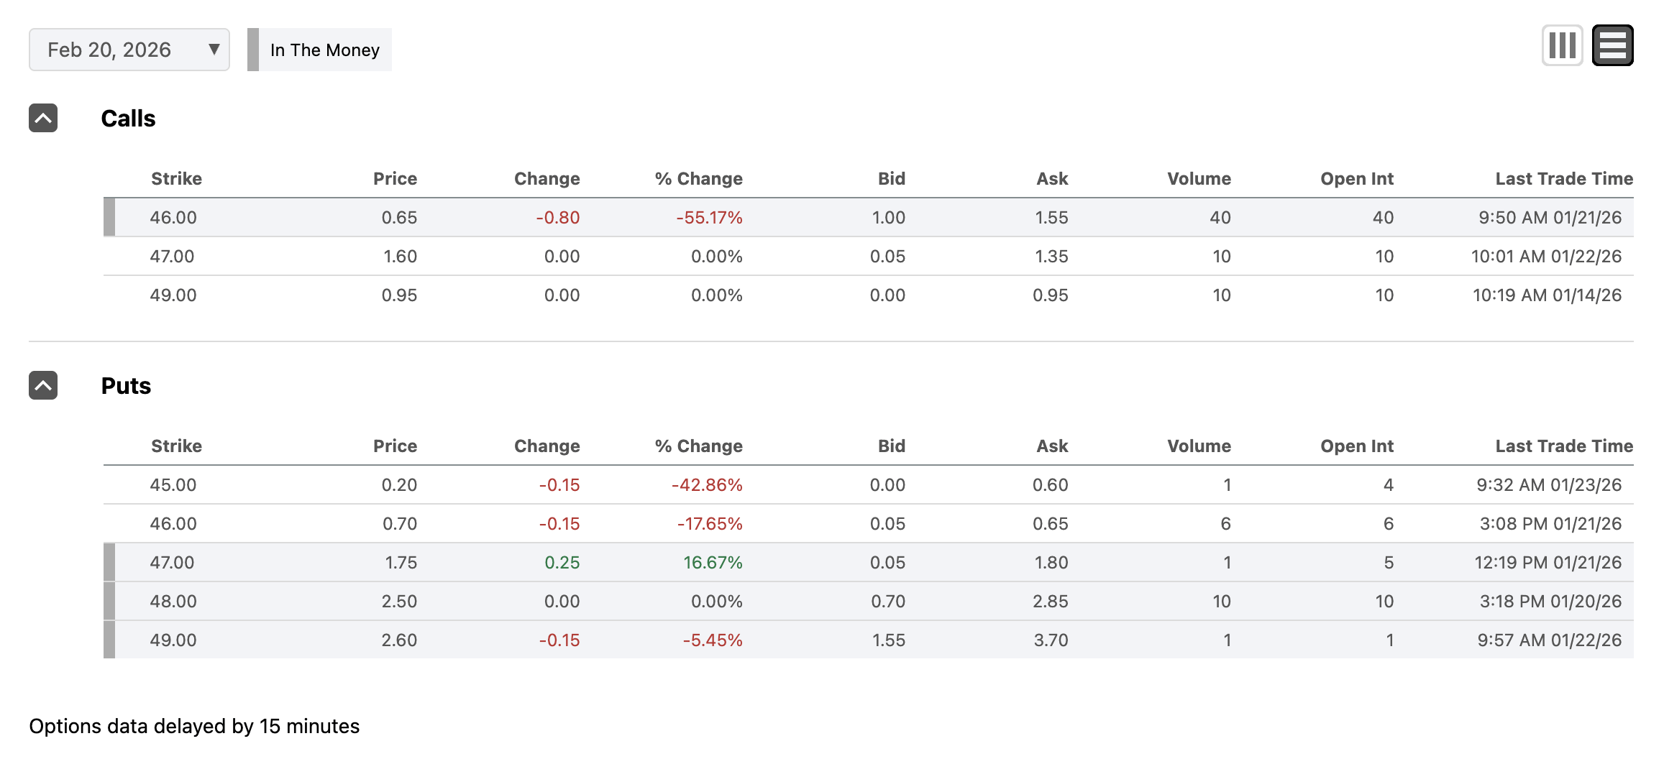Collapse the Calls section chevron

click(x=43, y=118)
